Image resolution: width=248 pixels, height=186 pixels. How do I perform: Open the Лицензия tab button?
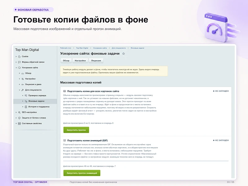(x=96, y=60)
